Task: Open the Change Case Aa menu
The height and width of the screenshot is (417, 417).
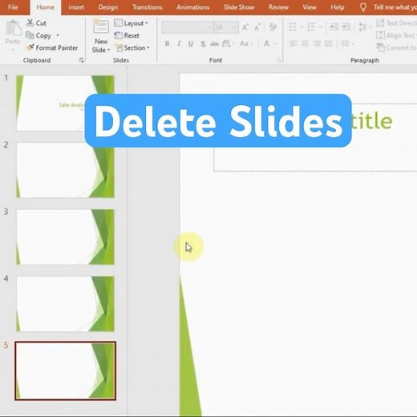Action: click(246, 43)
